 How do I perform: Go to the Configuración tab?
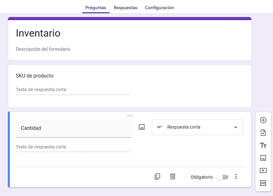tap(159, 8)
